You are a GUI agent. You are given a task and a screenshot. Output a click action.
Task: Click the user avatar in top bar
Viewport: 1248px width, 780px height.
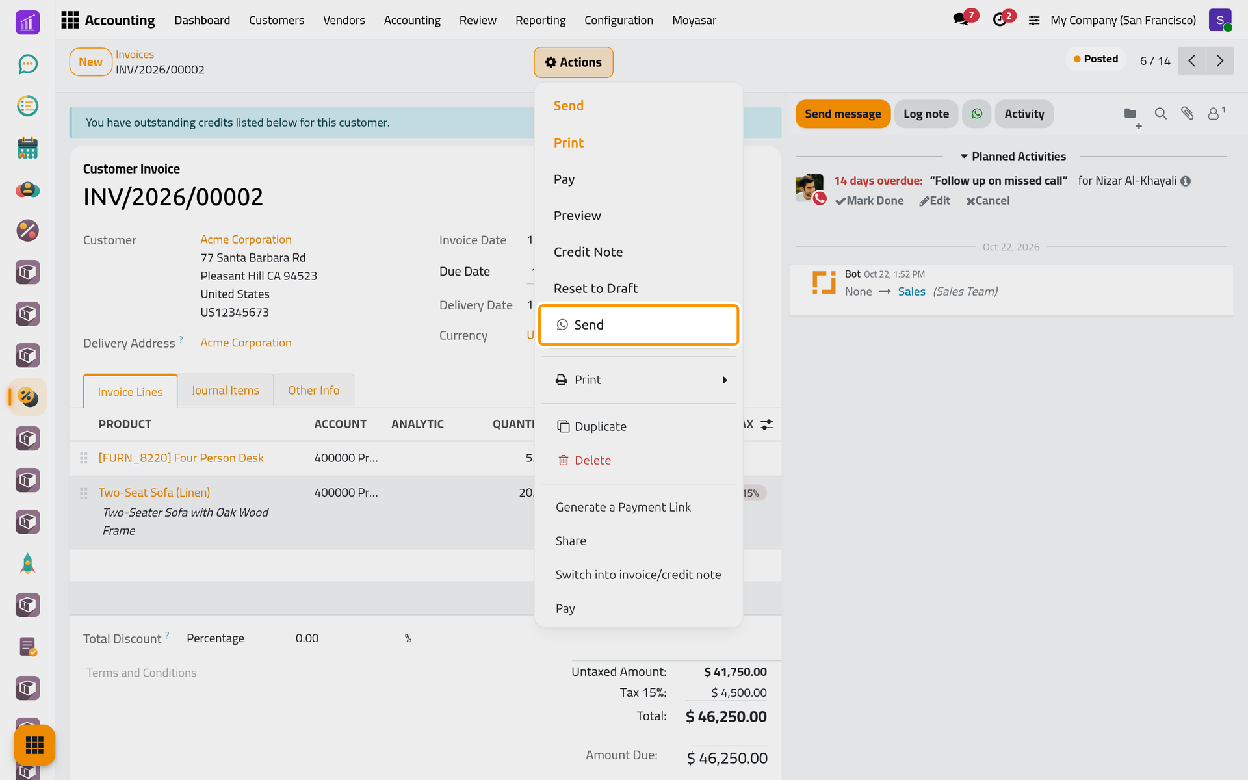(x=1220, y=20)
